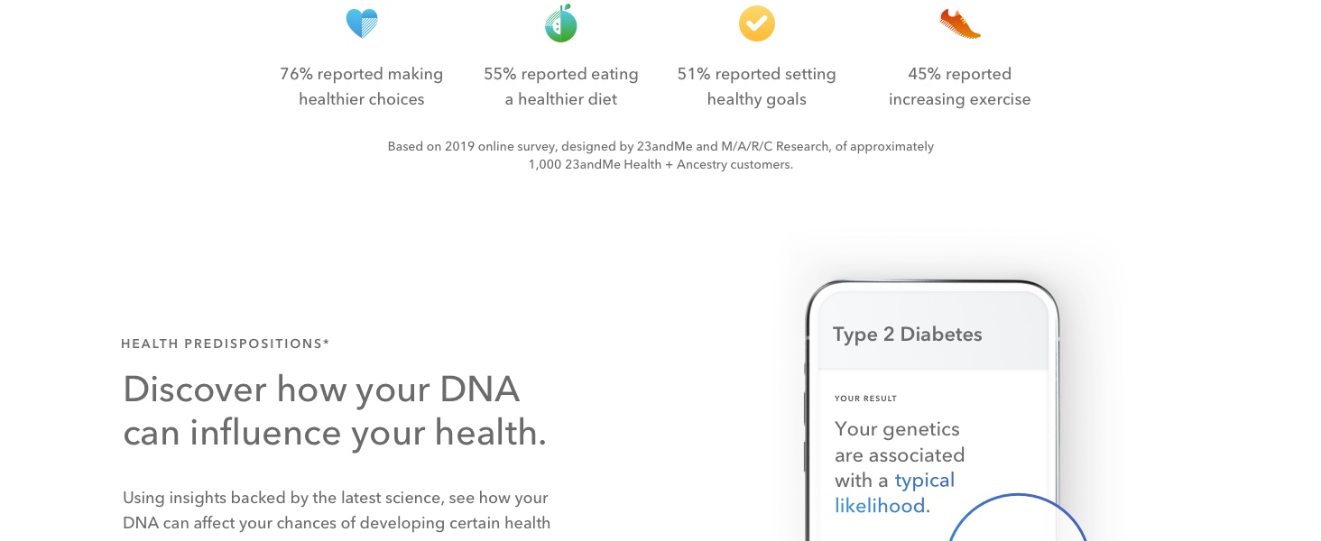Viewport: 1321px width, 541px height.
Task: Click the 2019 online survey disclaimer text
Action: [660, 146]
